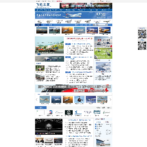Open the dark hangar aircraft image
This screenshot has height=147, width=147.
[49, 127]
